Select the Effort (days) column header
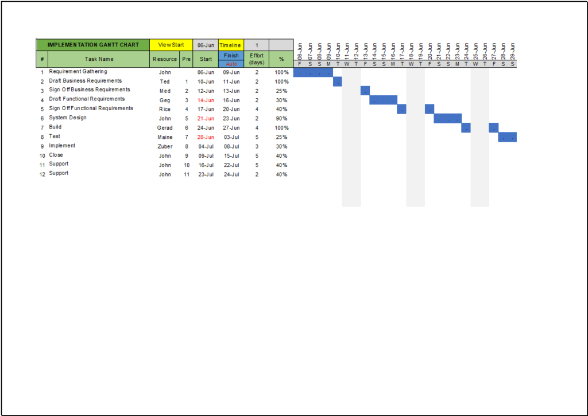 pos(257,59)
